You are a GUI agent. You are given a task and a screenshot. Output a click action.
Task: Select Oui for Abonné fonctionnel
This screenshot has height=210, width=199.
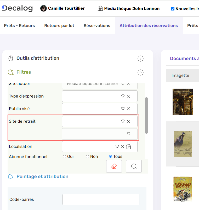pyautogui.click(x=64, y=157)
